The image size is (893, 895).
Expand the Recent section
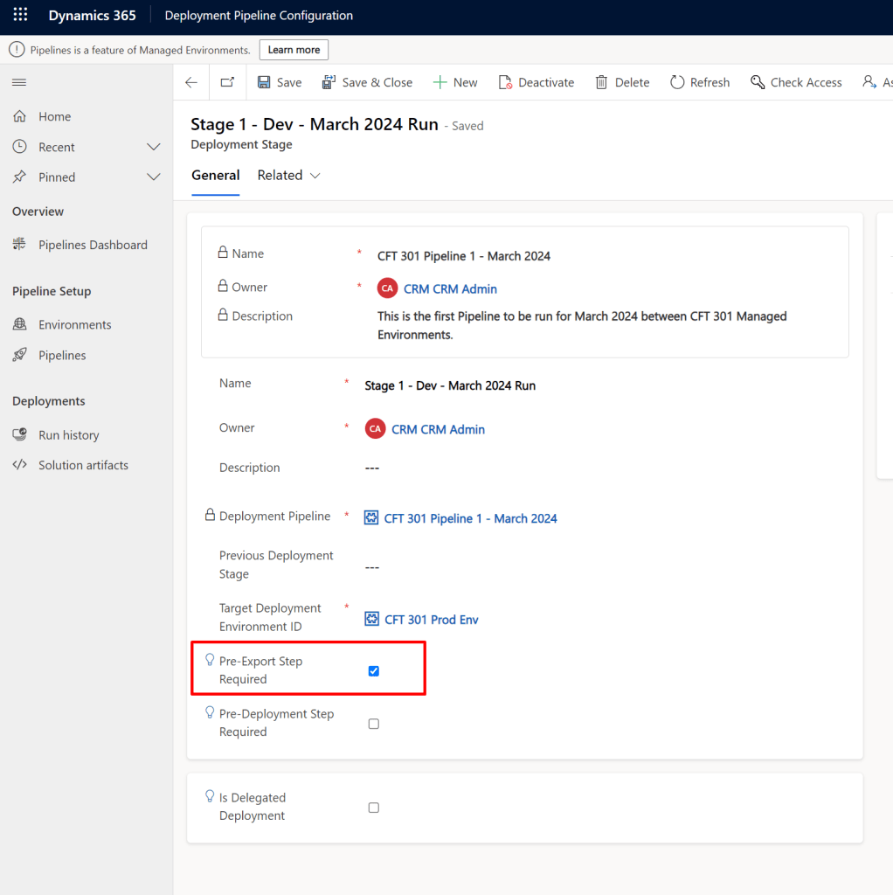(x=154, y=147)
